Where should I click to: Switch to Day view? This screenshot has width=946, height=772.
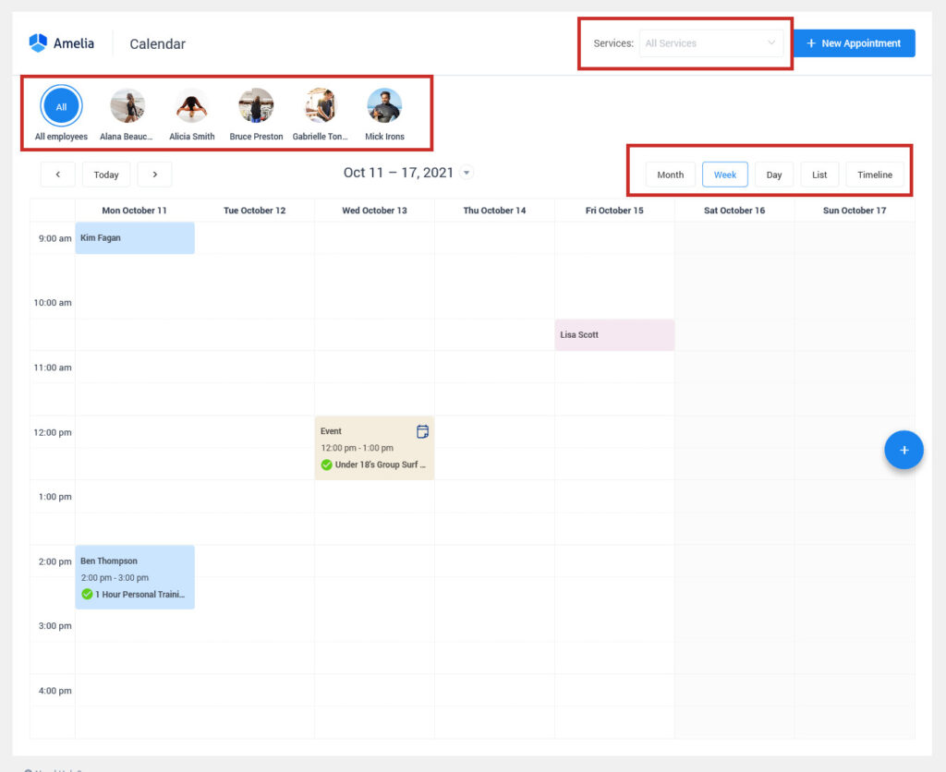click(774, 175)
